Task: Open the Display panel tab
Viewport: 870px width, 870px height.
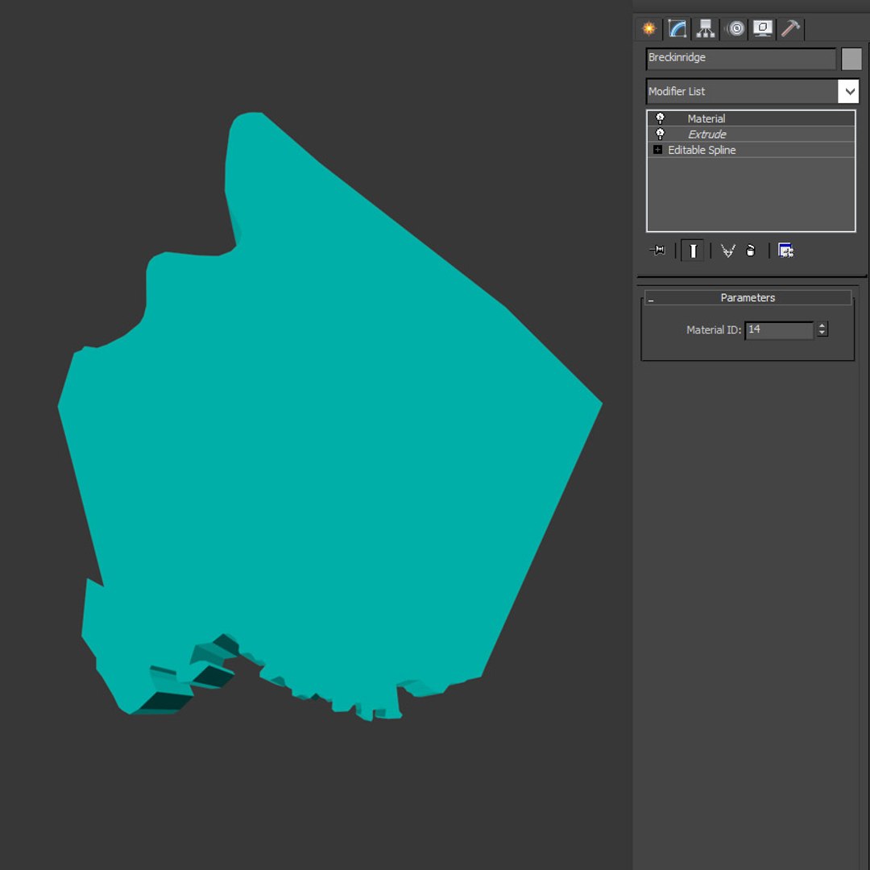Action: pos(763,28)
